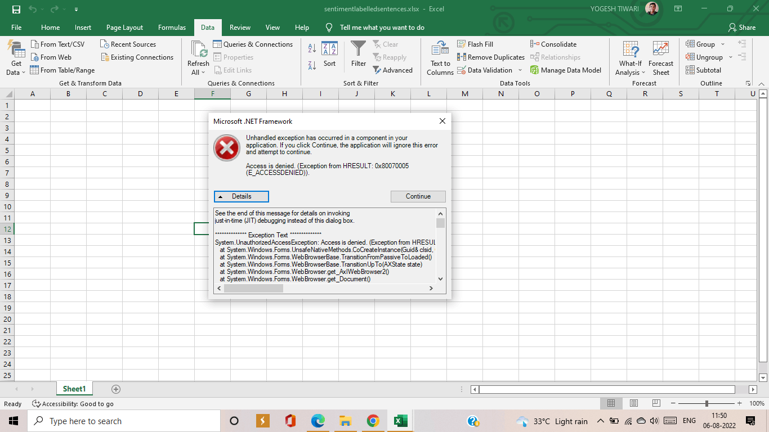Click Tell me what you want to do
The height and width of the screenshot is (432, 769).
382,27
